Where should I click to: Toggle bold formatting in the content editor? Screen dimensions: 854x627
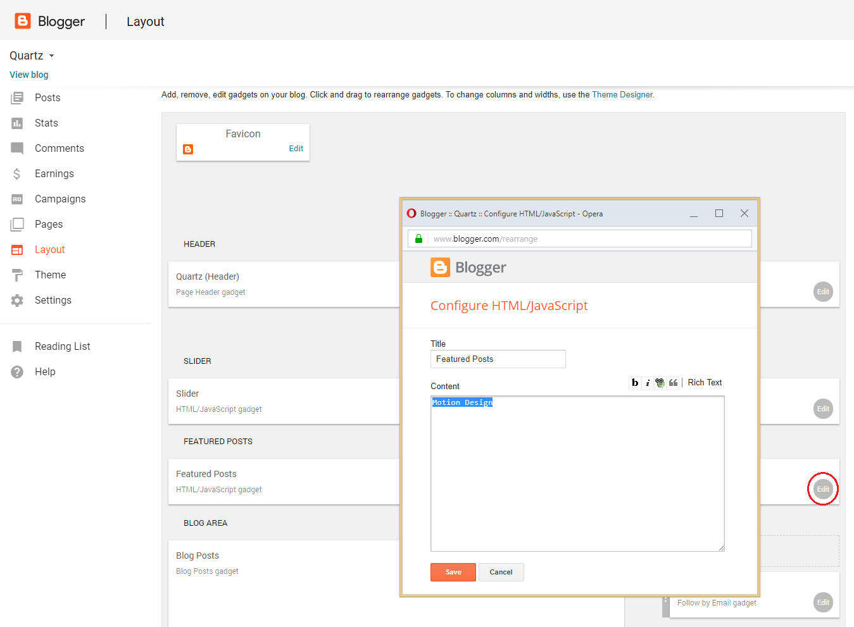point(635,383)
